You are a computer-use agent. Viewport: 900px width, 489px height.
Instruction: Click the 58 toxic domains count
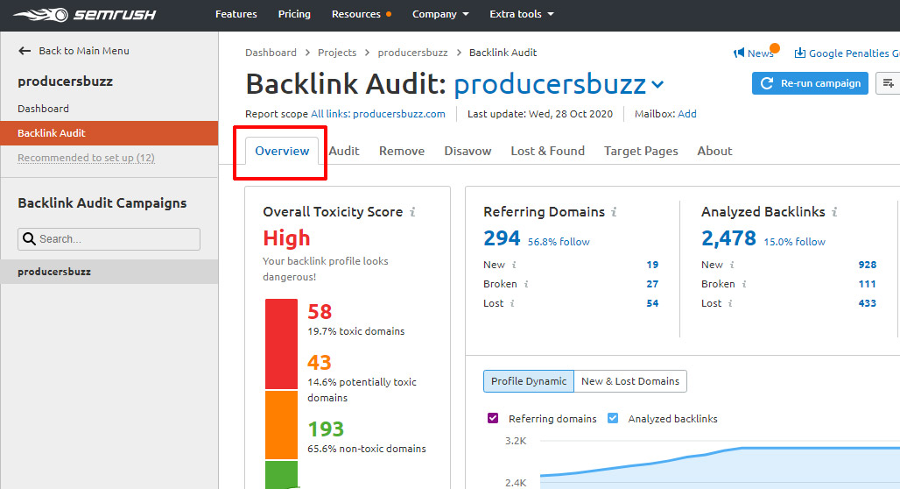tap(320, 311)
